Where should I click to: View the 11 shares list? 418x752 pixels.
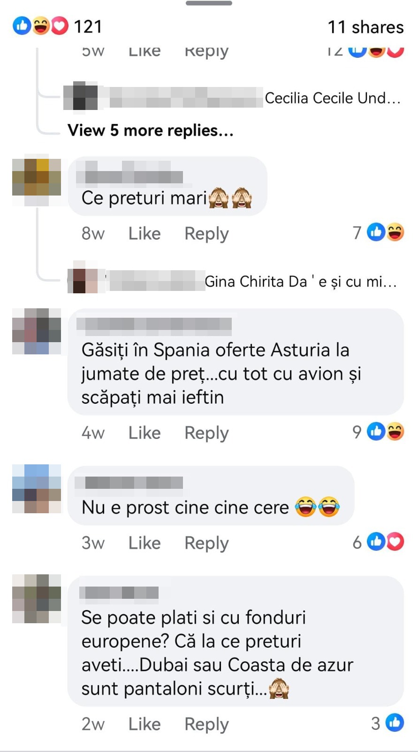click(365, 27)
